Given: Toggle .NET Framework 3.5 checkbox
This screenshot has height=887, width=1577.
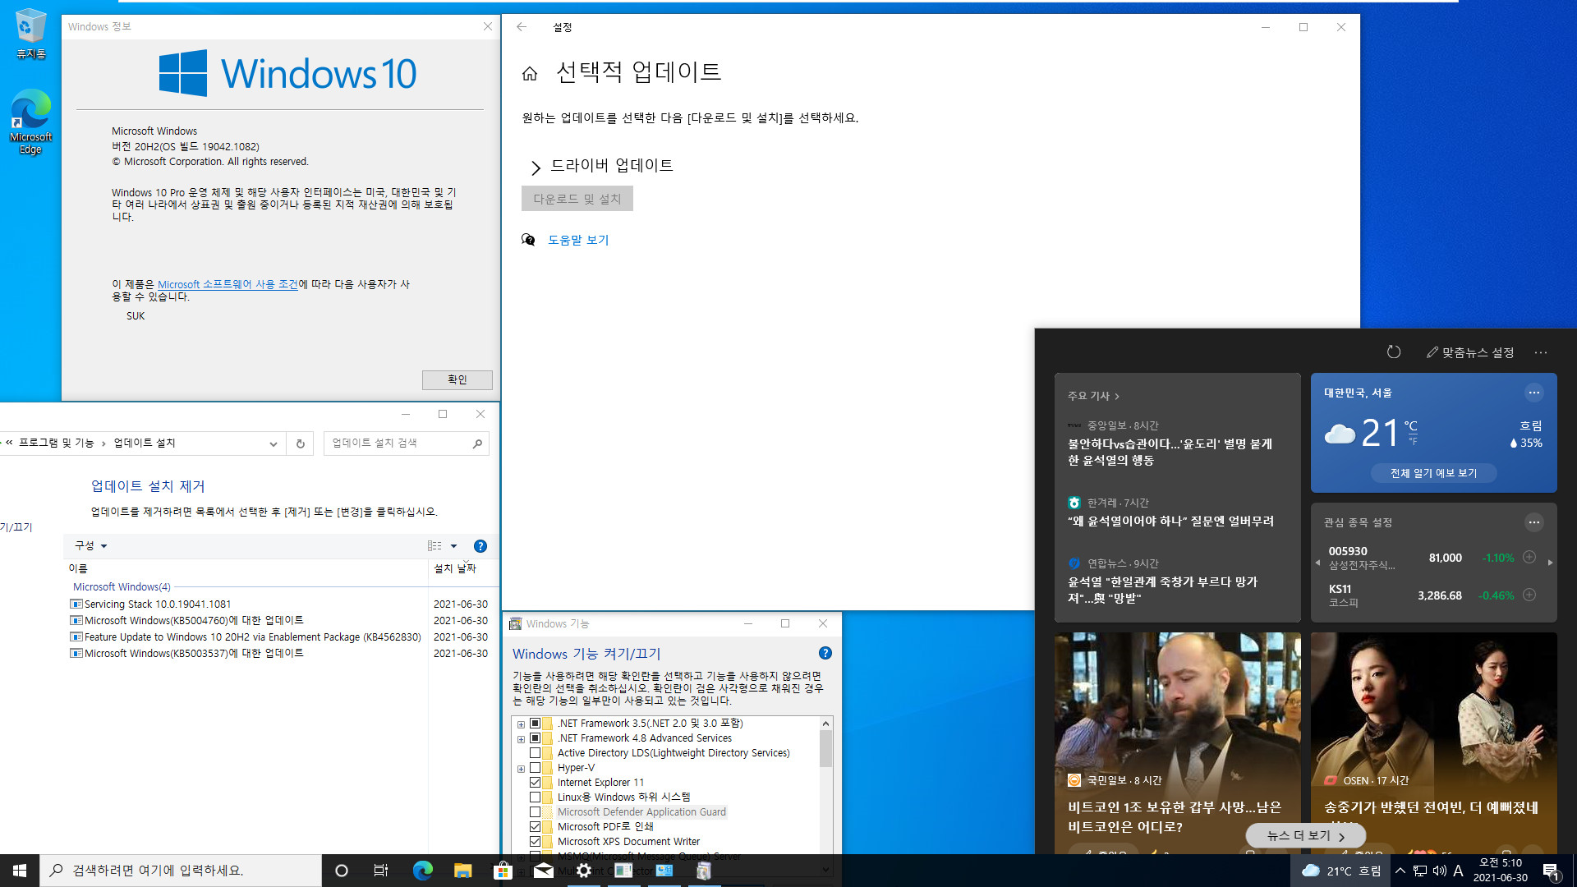Looking at the screenshot, I should pyautogui.click(x=535, y=724).
